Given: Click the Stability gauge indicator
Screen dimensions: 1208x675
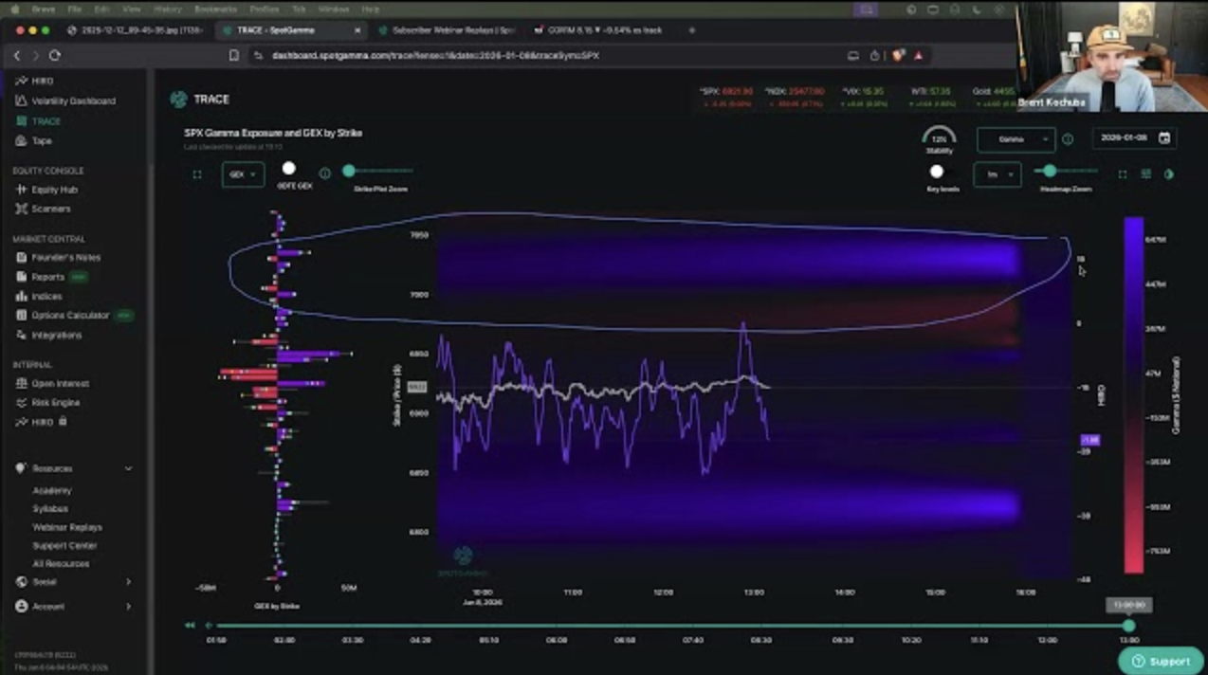Looking at the screenshot, I should pos(939,138).
